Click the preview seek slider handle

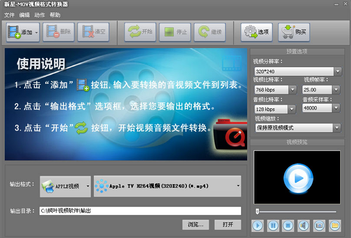(258, 211)
